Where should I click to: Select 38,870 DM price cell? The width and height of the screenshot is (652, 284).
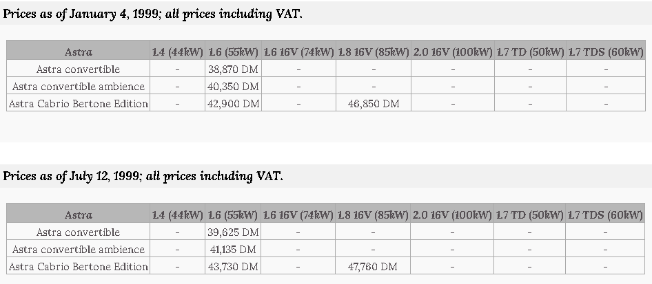(233, 69)
